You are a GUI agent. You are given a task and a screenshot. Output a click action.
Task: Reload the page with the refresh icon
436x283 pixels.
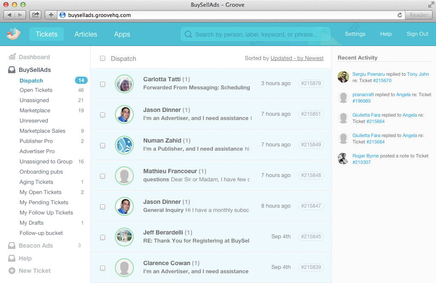[x=399, y=15]
